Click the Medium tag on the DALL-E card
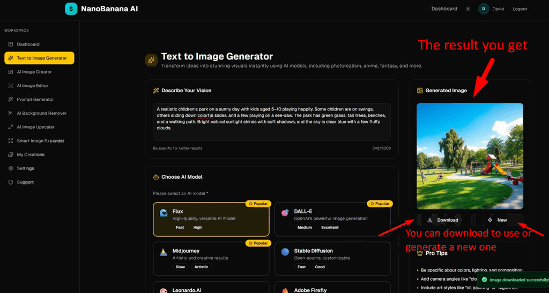Image resolution: width=549 pixels, height=293 pixels. point(305,228)
